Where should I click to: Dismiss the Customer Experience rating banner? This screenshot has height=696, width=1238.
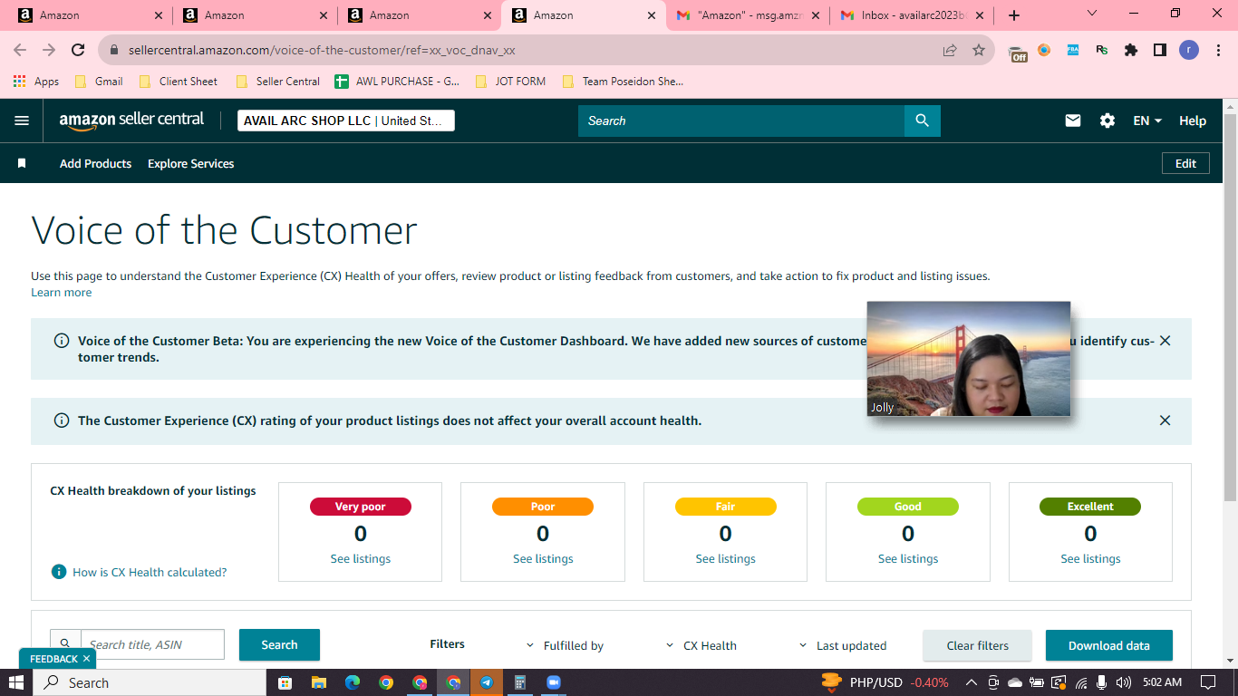tap(1165, 420)
